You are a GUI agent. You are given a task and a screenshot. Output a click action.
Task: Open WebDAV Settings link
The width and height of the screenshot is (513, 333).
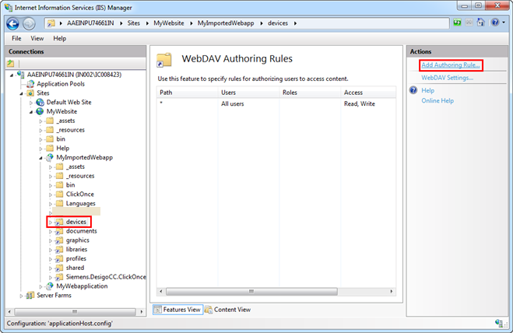pos(448,78)
